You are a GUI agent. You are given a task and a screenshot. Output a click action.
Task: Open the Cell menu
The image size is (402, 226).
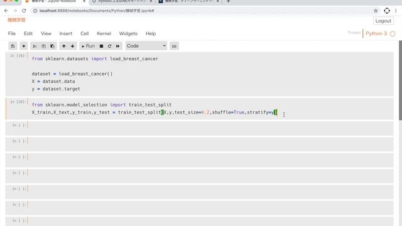click(85, 33)
